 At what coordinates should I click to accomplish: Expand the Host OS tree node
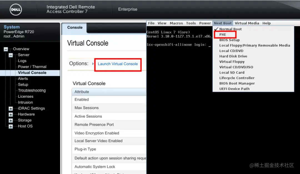point(11,126)
